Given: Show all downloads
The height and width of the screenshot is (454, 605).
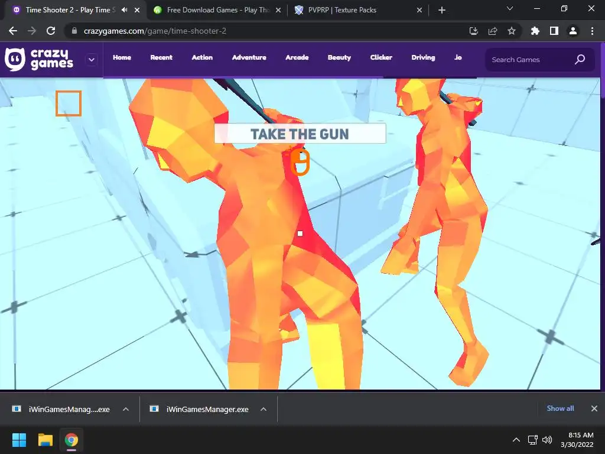Looking at the screenshot, I should point(560,408).
